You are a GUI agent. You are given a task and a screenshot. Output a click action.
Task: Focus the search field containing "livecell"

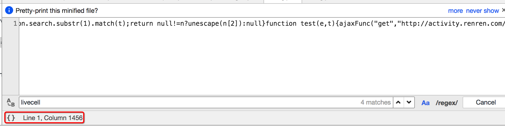click(188, 102)
